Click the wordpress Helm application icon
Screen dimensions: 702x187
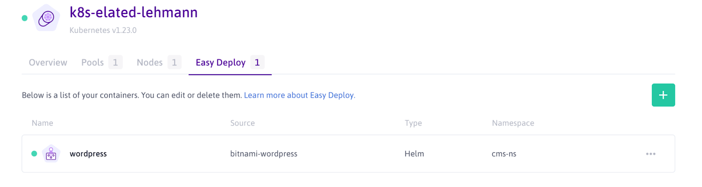coord(51,154)
